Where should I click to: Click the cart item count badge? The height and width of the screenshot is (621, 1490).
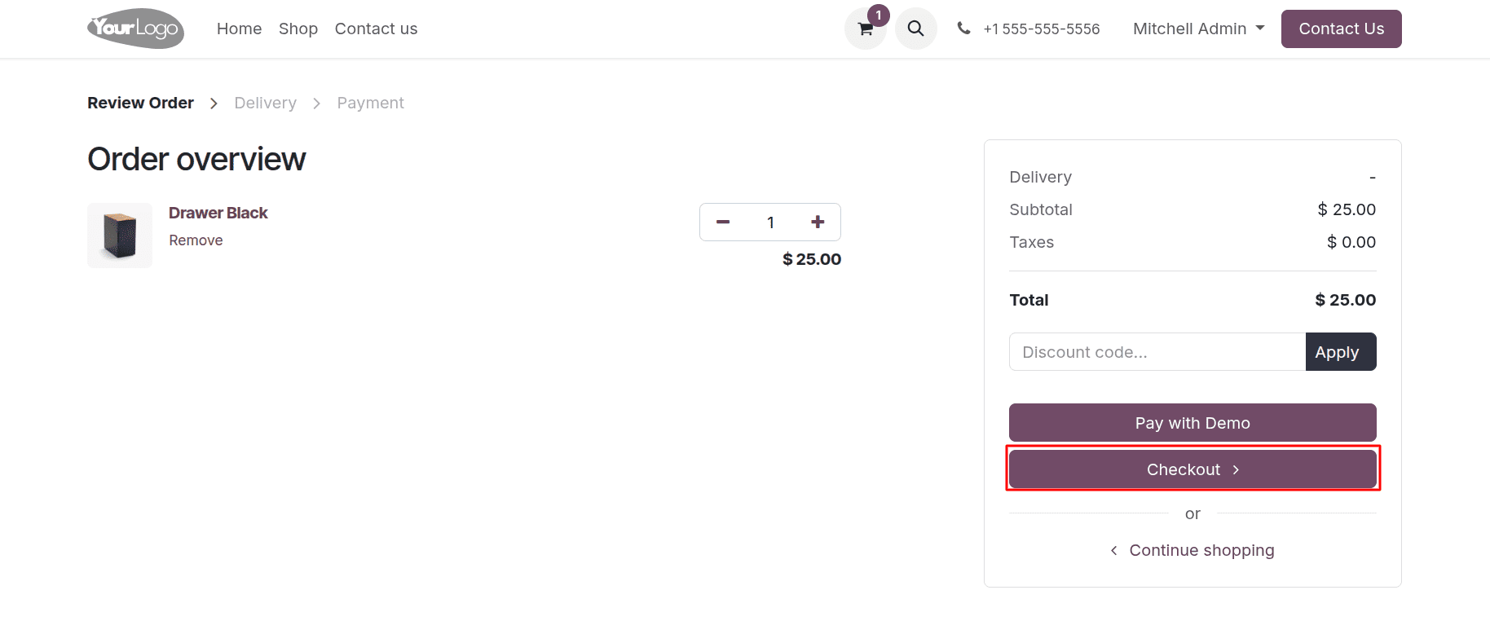(x=878, y=15)
